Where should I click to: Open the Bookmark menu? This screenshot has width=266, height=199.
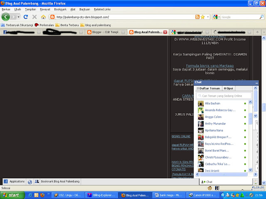[60, 9]
